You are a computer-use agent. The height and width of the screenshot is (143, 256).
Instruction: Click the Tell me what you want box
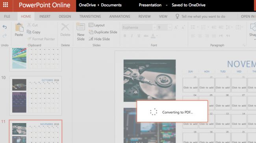pos(203,16)
